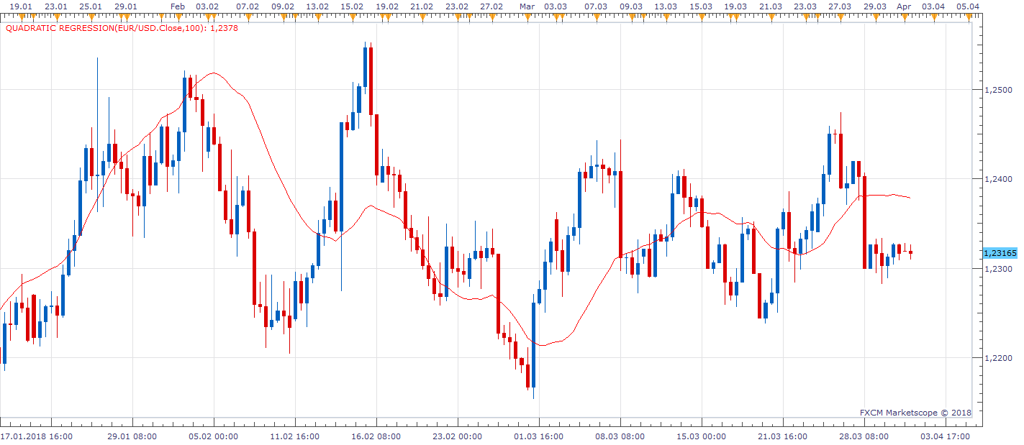
Task: Click the top axis date label 23.03
Action: pos(805,6)
